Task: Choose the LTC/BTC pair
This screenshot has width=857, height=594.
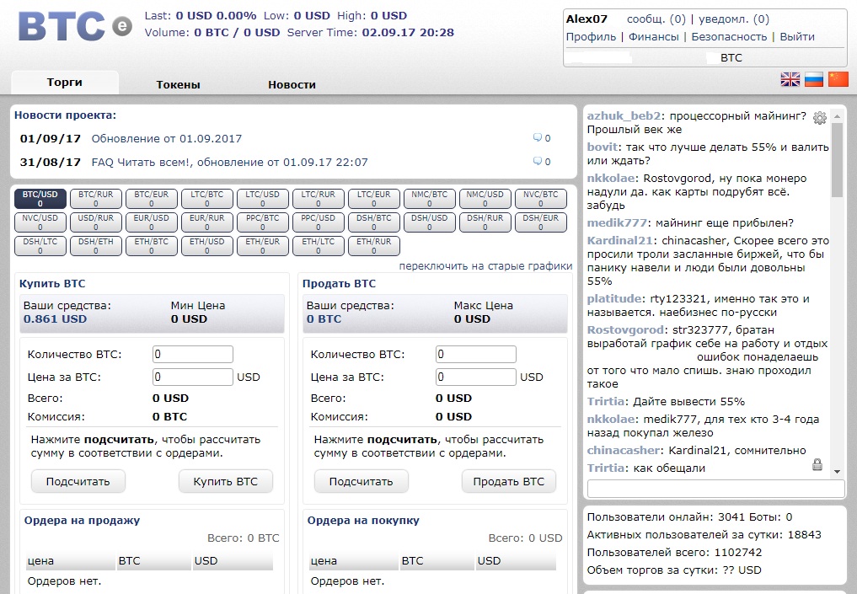Action: [x=207, y=199]
